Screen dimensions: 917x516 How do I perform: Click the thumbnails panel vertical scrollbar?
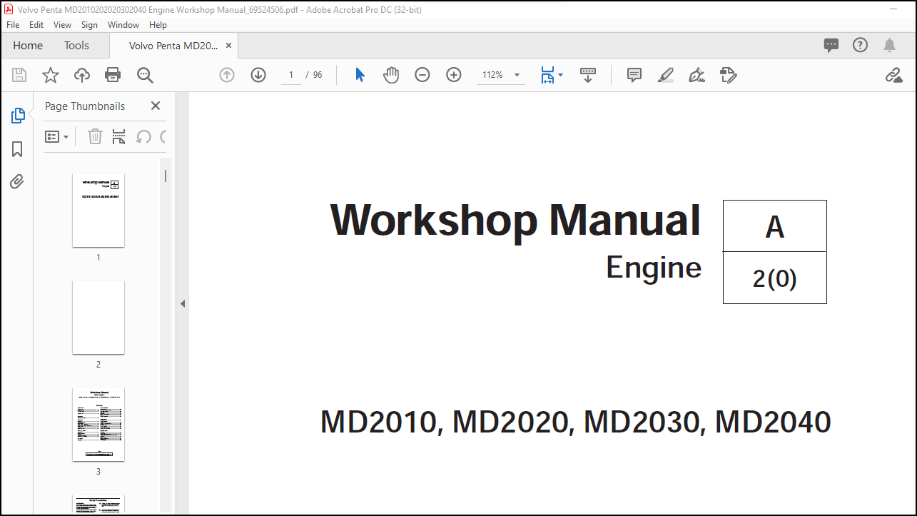(x=166, y=176)
